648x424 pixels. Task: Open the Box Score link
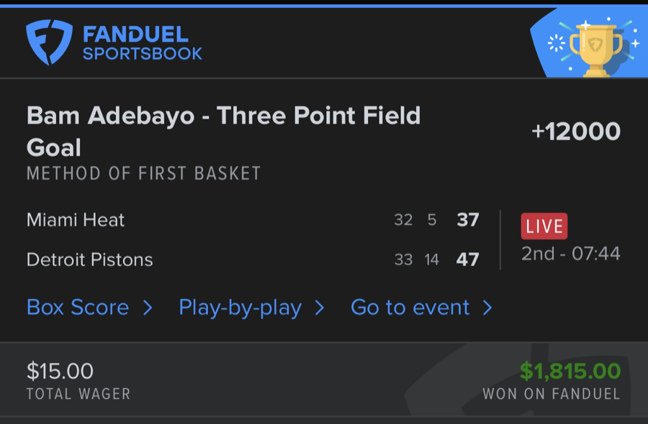78,308
